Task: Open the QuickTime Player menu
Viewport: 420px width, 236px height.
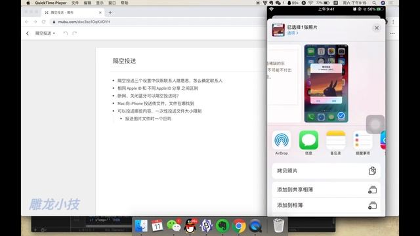Action: pos(51,3)
